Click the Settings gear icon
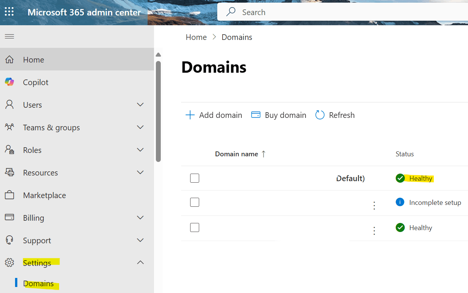Screen dimensions: 468x293 coord(9,262)
